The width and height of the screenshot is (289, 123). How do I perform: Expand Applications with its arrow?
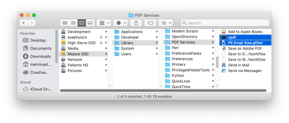pyautogui.click(x=157, y=32)
